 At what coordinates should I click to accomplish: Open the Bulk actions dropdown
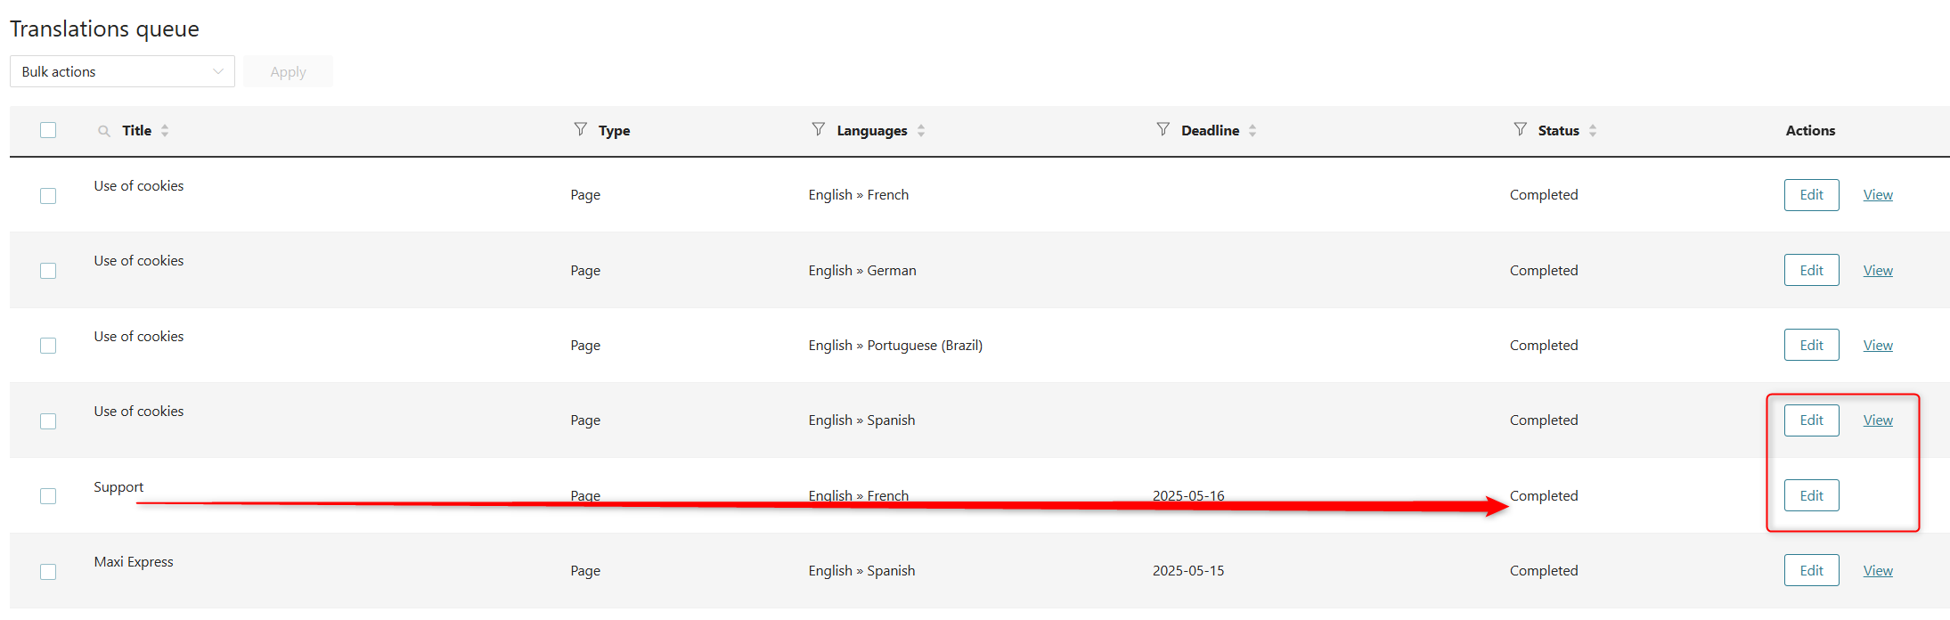pyautogui.click(x=122, y=71)
